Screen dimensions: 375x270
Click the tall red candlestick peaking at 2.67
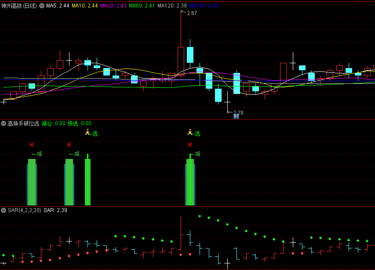181,61
